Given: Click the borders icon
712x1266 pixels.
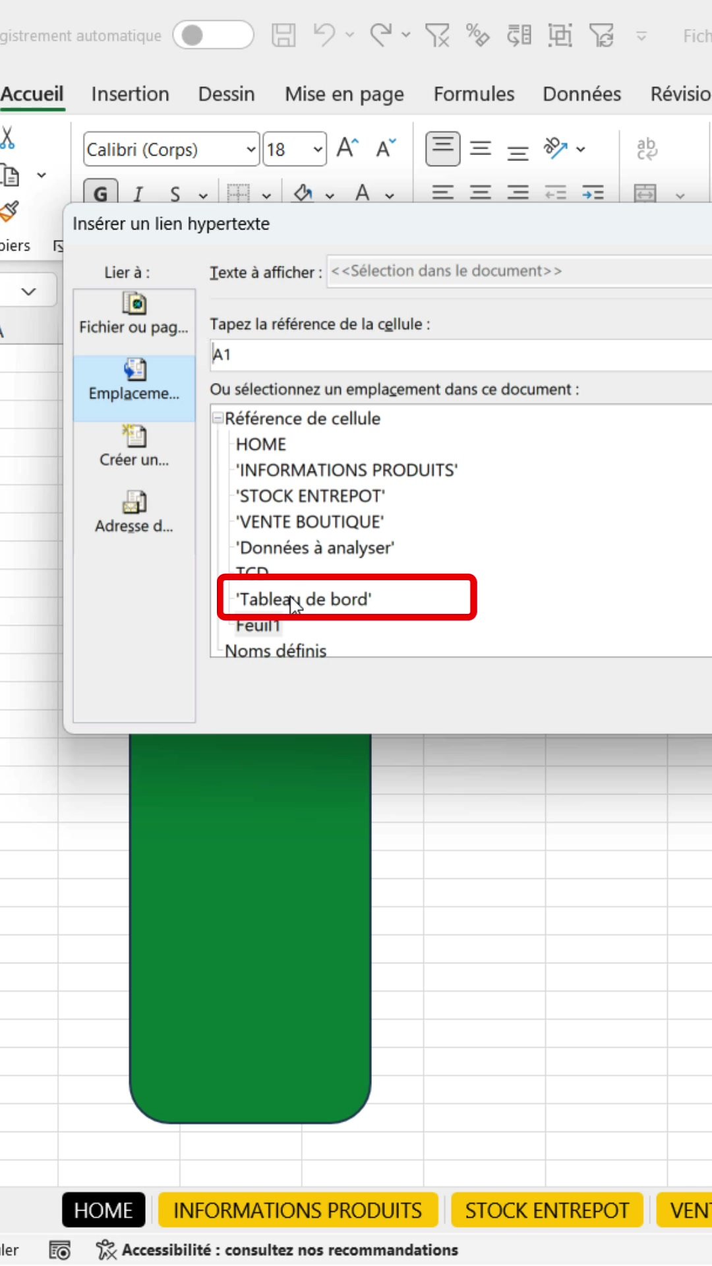Looking at the screenshot, I should 238,193.
